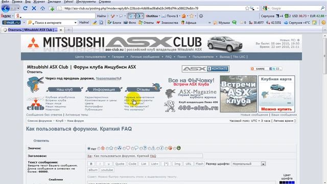The width and height of the screenshot is (327, 184).
Task: Open Ответы in the Mail.ru toolbar
Action: pos(146,22)
